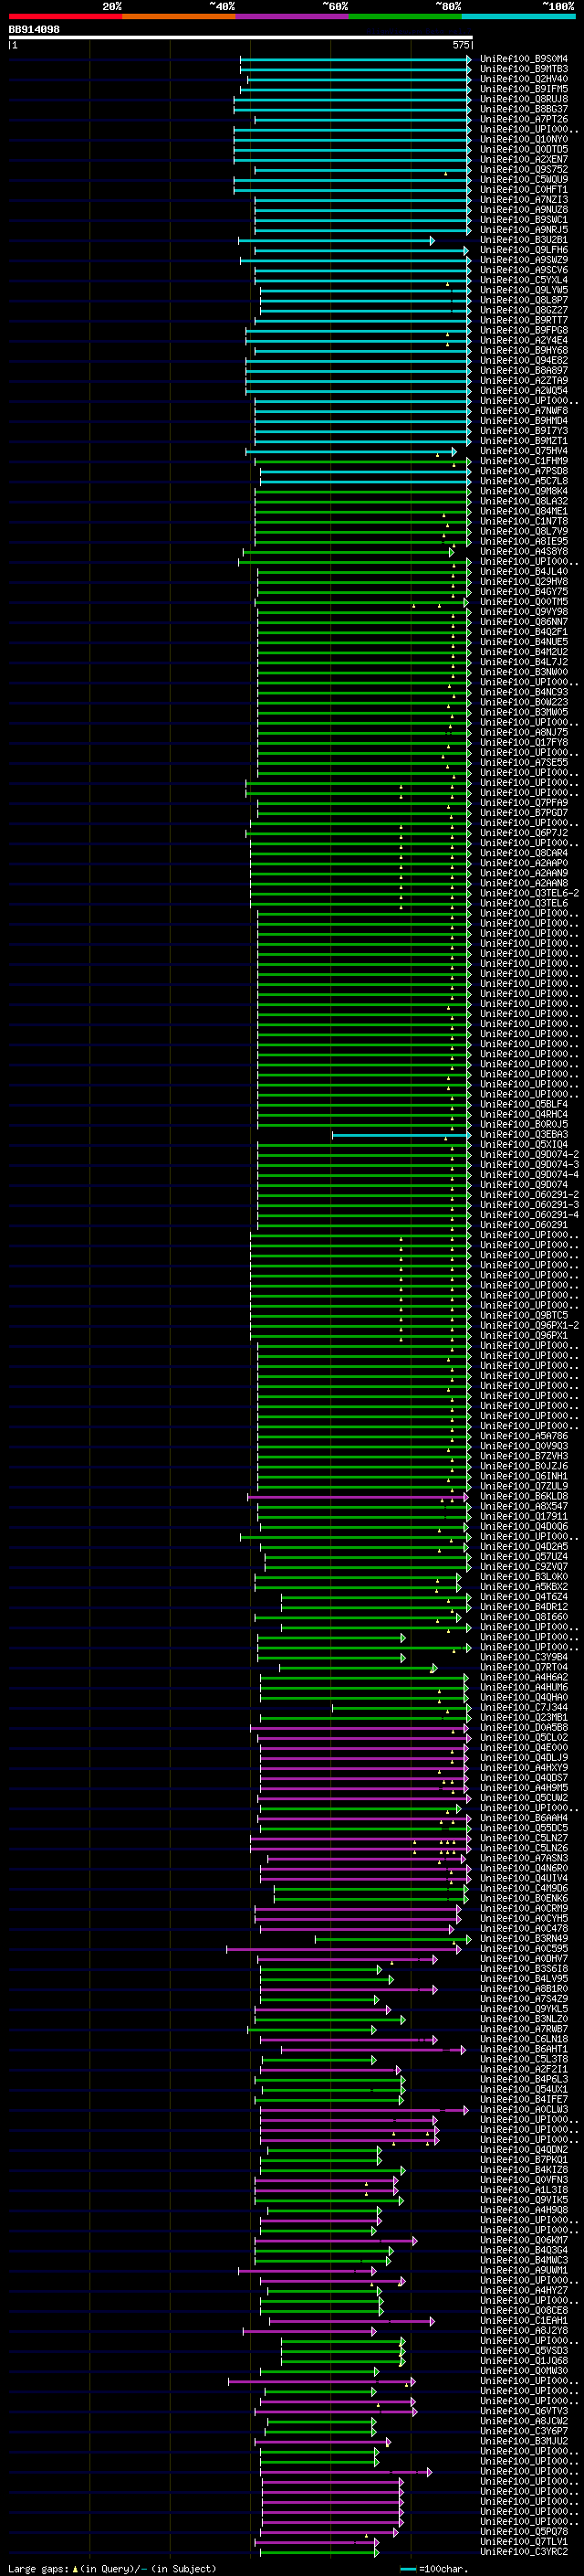Select hit label UniRef100_A1L3I8
Image resolution: width=584 pixels, height=2576 pixels.
524,2190
